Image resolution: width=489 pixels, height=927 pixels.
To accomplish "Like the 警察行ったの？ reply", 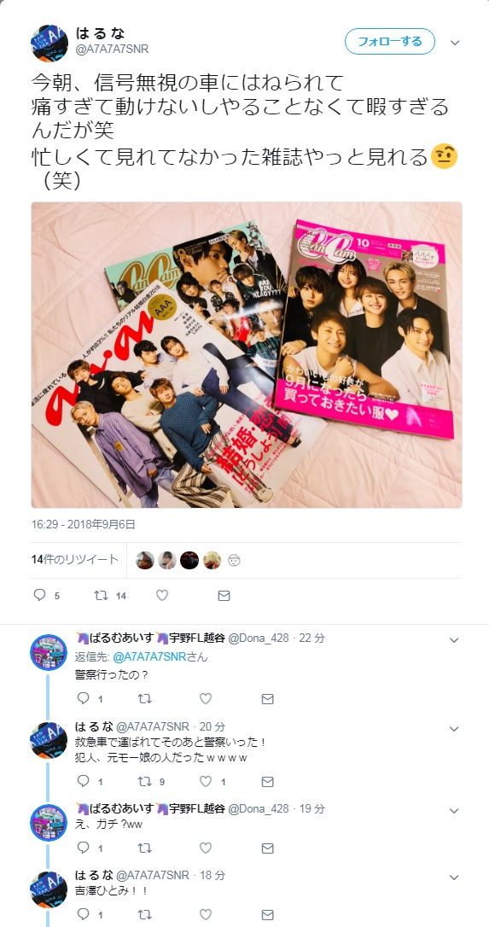I will 205,698.
